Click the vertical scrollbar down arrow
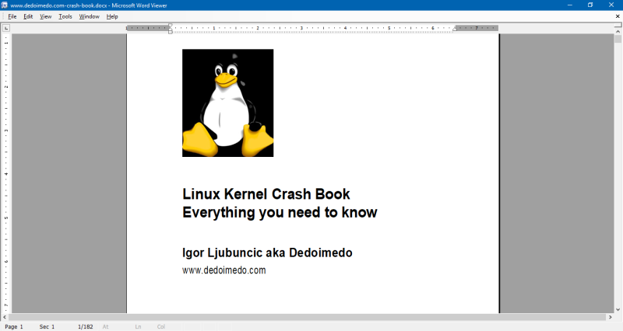This screenshot has height=331, width=623. pos(618,308)
